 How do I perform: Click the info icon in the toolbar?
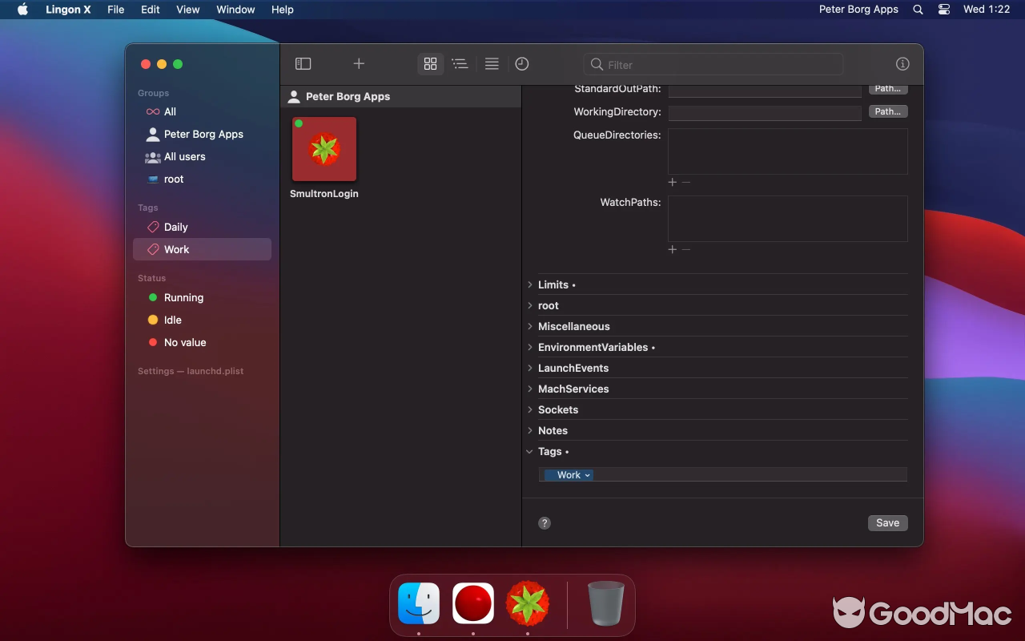(x=902, y=63)
